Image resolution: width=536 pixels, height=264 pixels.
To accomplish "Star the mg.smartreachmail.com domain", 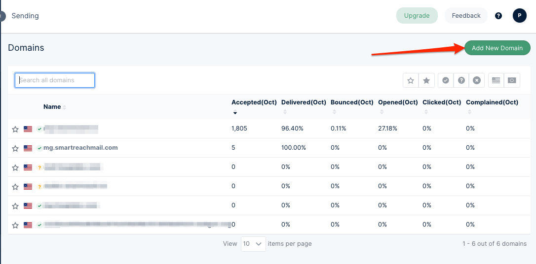I will point(15,148).
